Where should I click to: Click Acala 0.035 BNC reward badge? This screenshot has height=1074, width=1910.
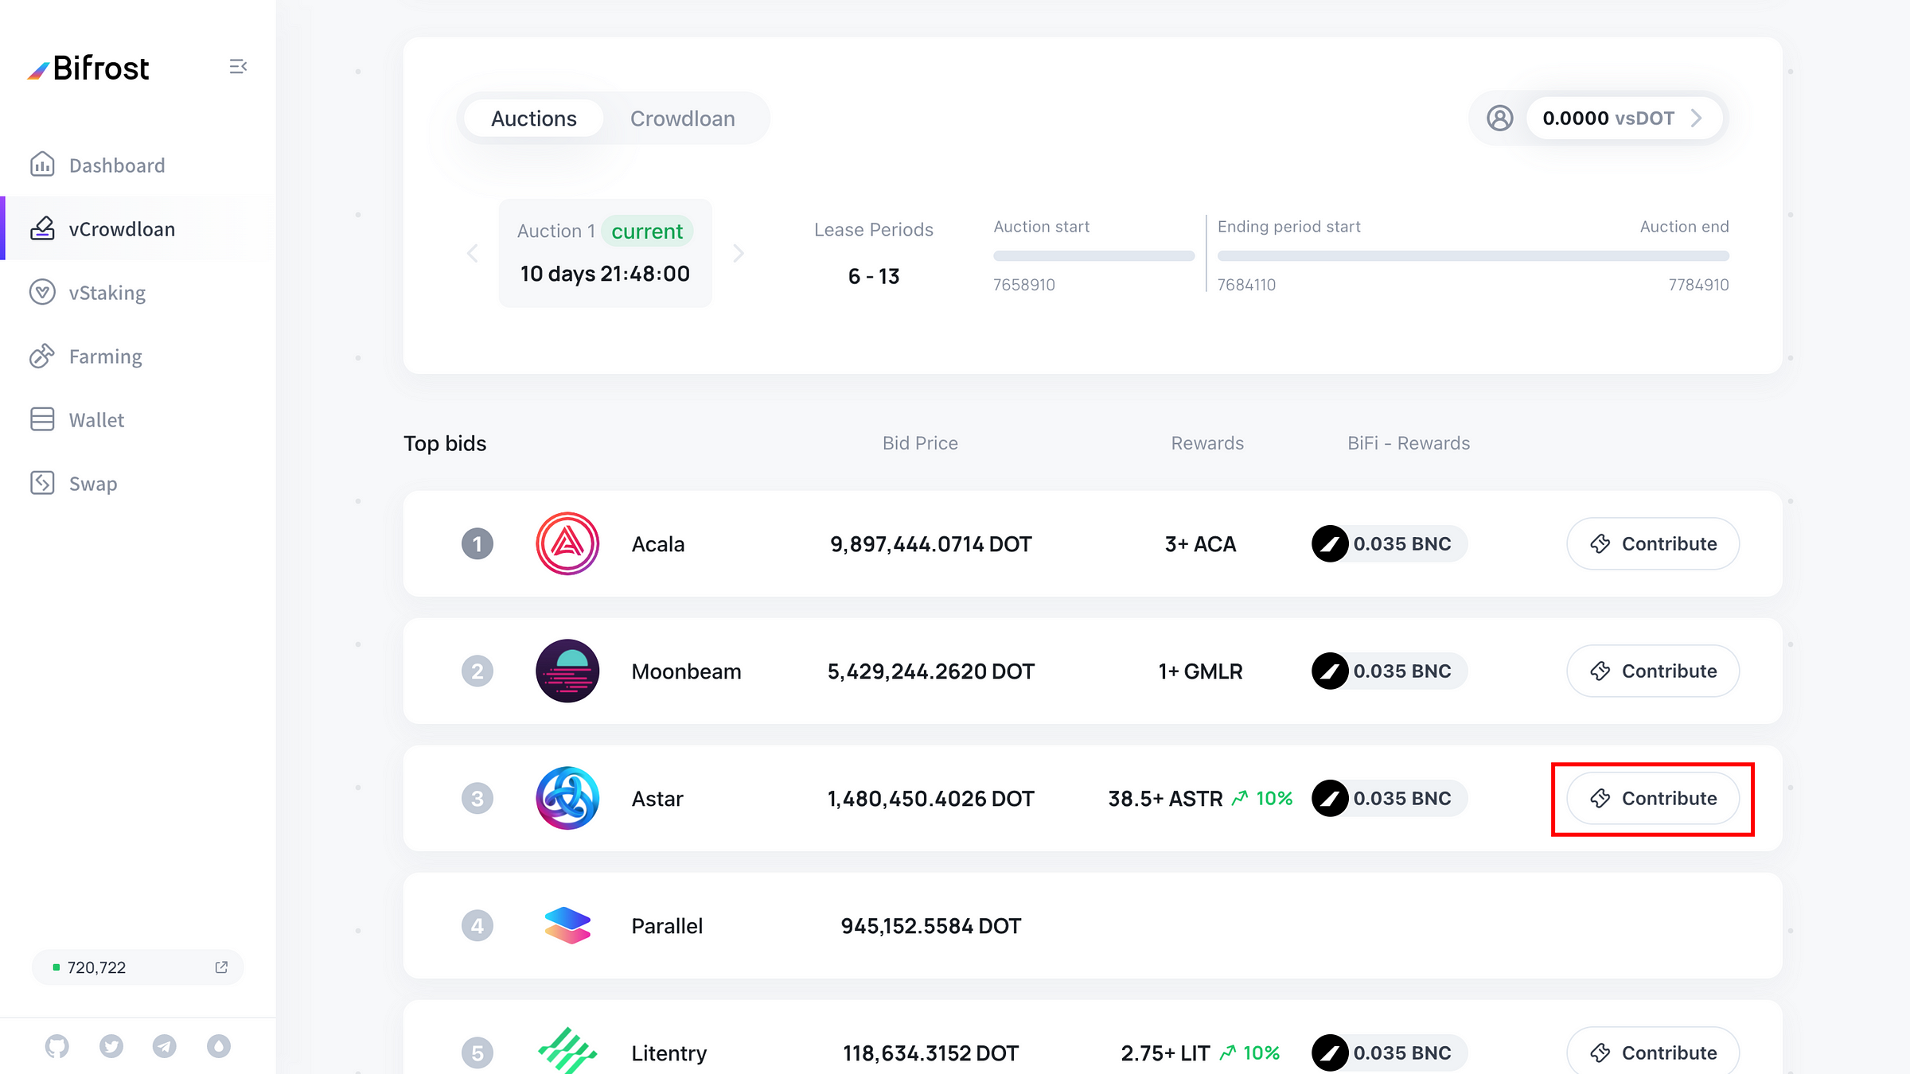1389,543
